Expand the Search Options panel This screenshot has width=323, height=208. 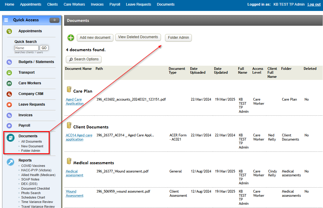tap(83, 59)
